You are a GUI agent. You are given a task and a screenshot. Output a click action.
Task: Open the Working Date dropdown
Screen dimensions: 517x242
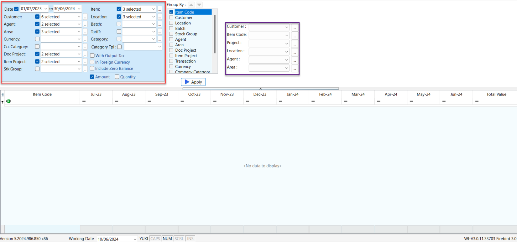[135, 239]
